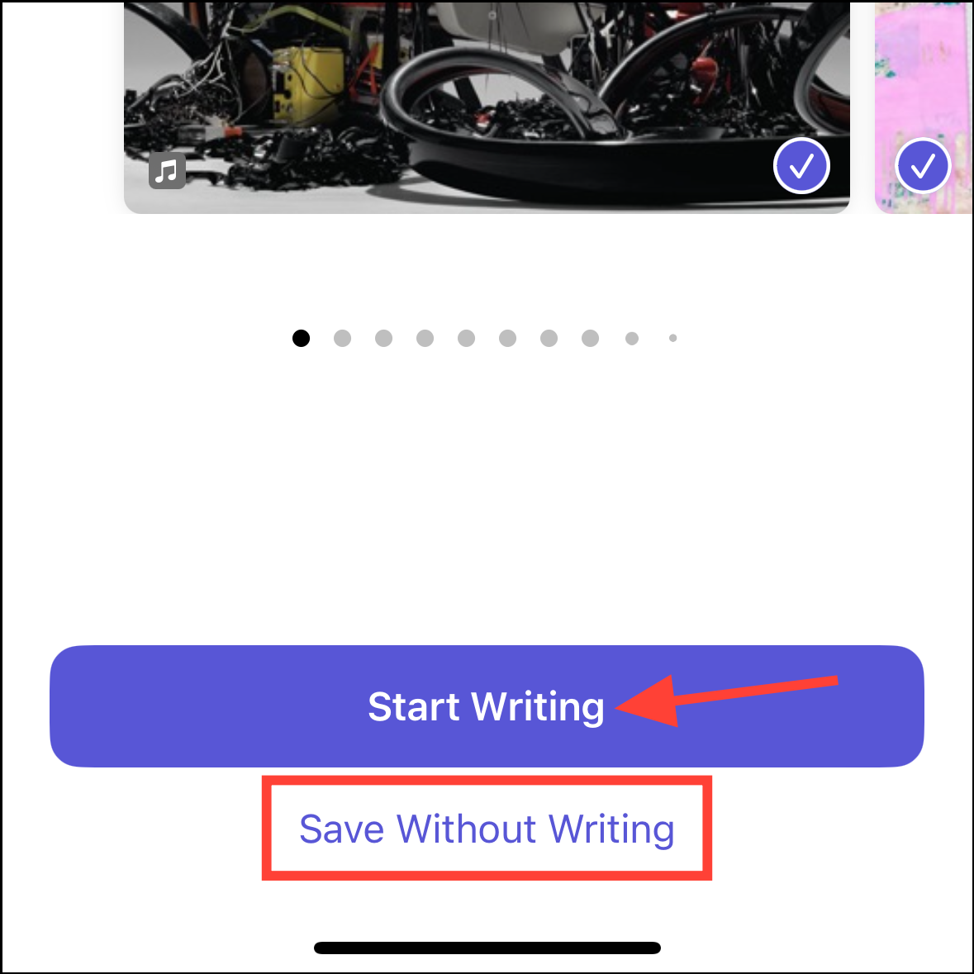Open the black-and-white album artwork card

pos(487,107)
